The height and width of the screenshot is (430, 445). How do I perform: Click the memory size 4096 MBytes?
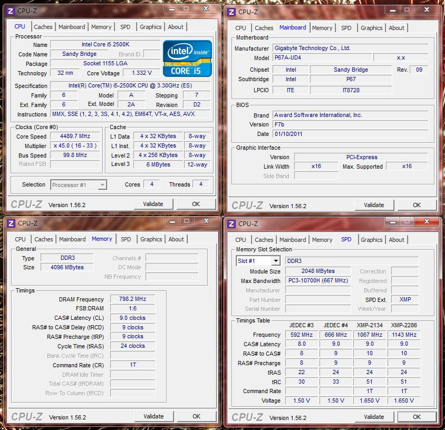pos(67,267)
